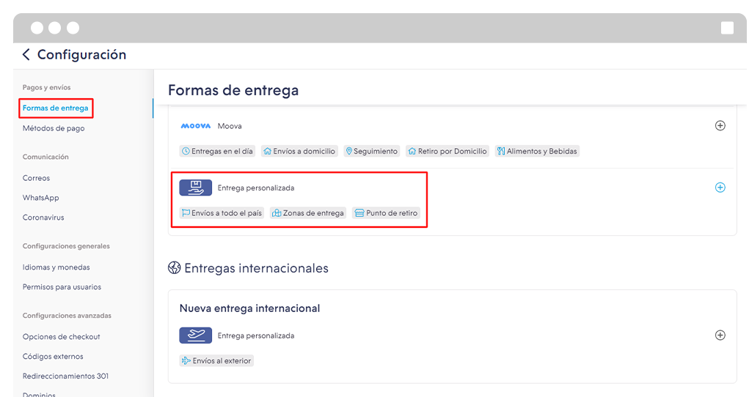Click the airplane icon for international Entrega personalizada
The image size is (749, 397).
[195, 335]
